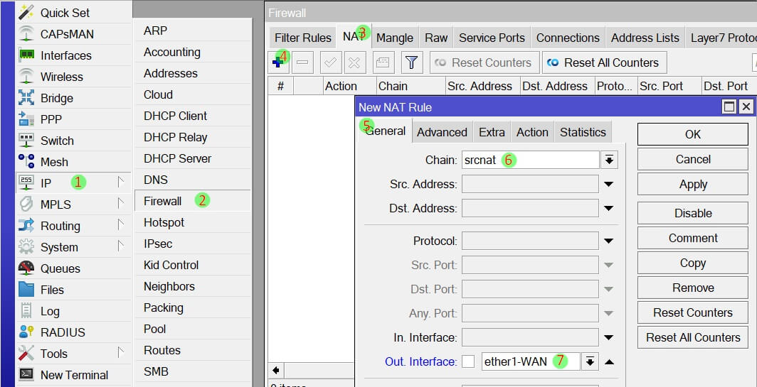
Task: Click the Reset All Counters toolbar button
Action: [604, 62]
